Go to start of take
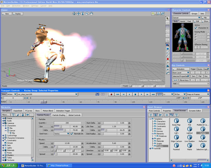Screen dimensions: 211x168 (x=117, y=94)
